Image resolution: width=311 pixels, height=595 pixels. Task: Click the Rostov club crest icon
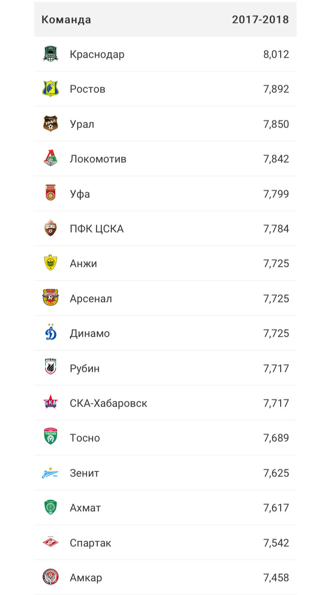point(50,89)
